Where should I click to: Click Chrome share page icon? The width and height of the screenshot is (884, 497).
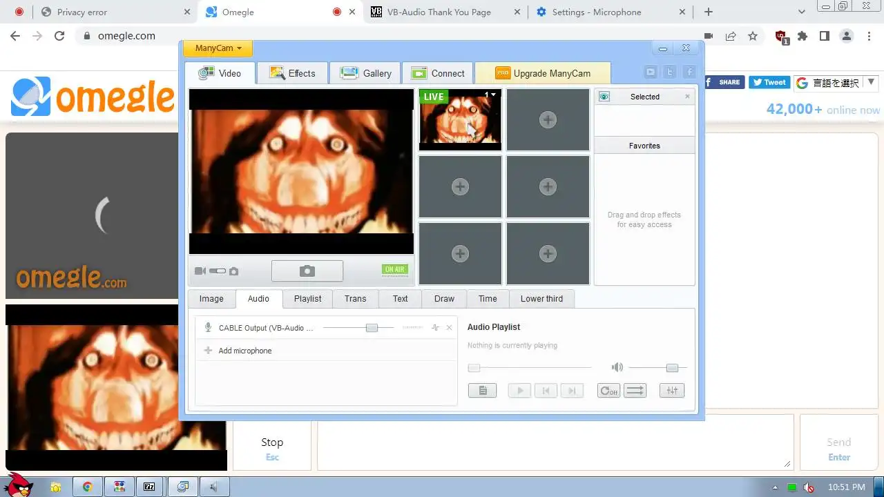(x=731, y=36)
